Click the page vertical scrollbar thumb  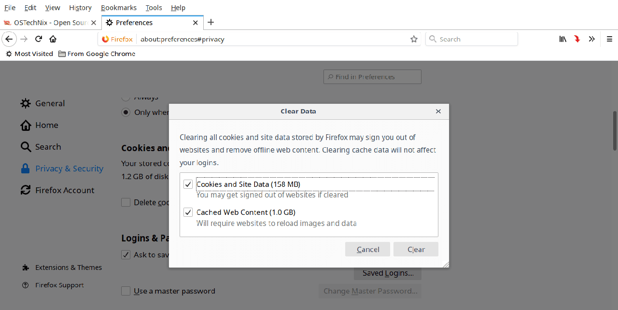point(615,130)
